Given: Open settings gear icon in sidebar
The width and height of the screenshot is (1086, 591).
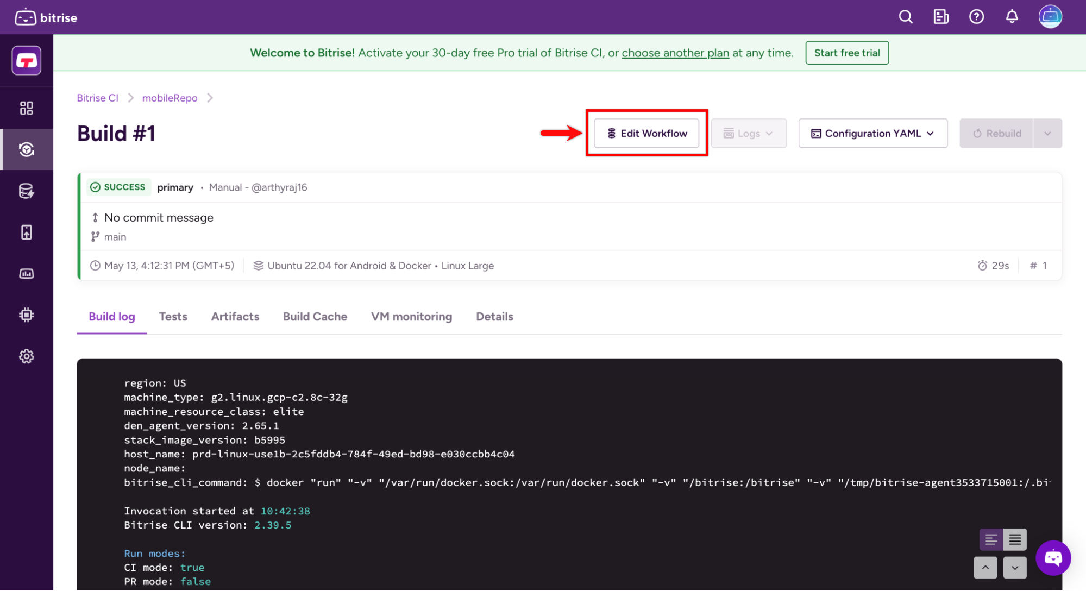Looking at the screenshot, I should 27,356.
